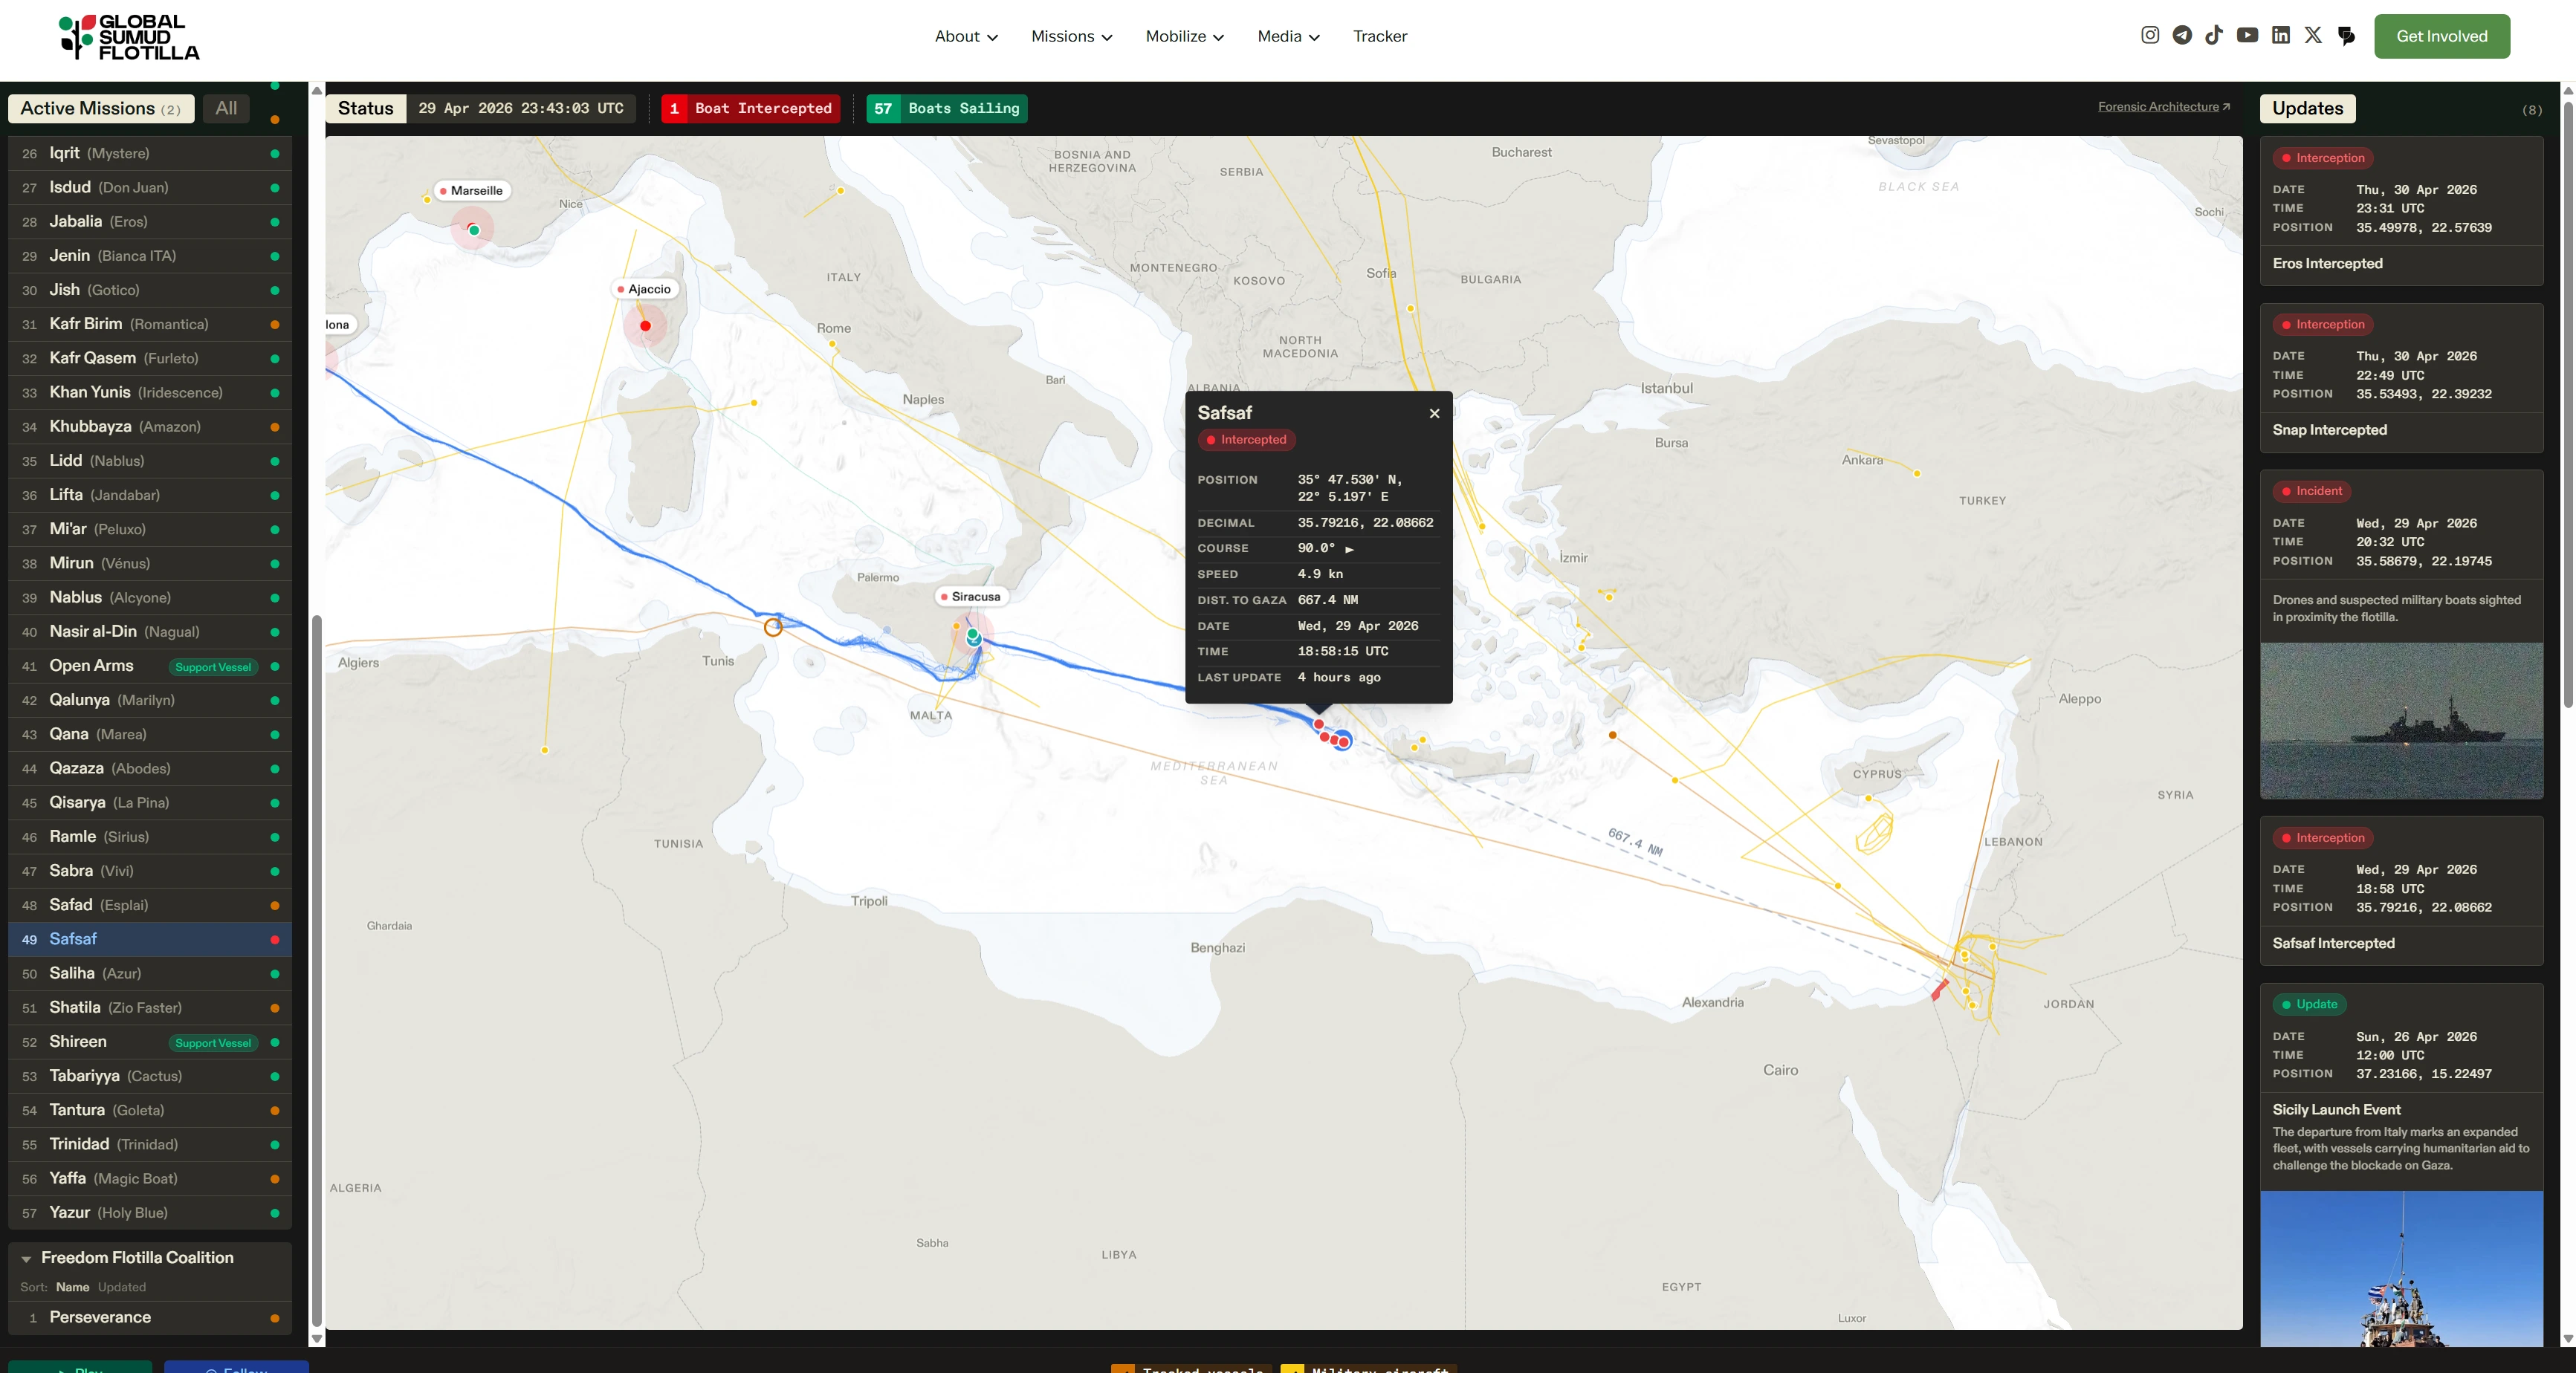Screen dimensions: 2576x1373
Task: Open the Instagram social icon
Action: [x=2150, y=36]
